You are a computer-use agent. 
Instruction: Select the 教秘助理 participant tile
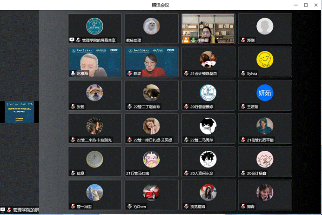tap(152, 29)
